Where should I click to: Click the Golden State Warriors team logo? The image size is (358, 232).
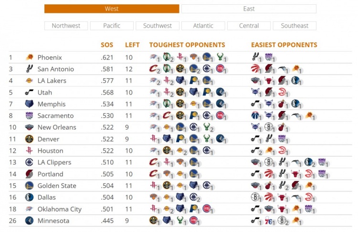29,186
